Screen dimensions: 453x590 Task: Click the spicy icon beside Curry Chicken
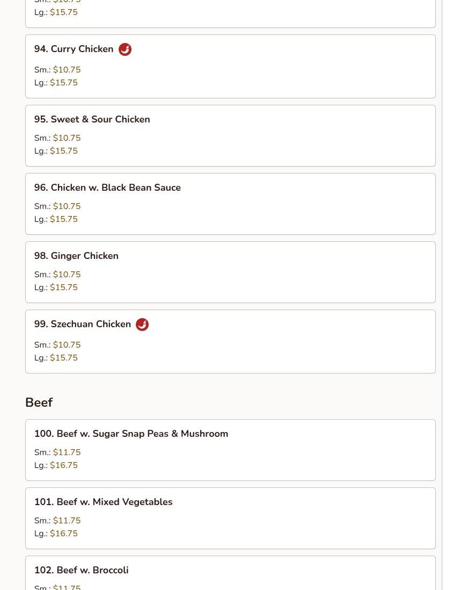click(125, 49)
